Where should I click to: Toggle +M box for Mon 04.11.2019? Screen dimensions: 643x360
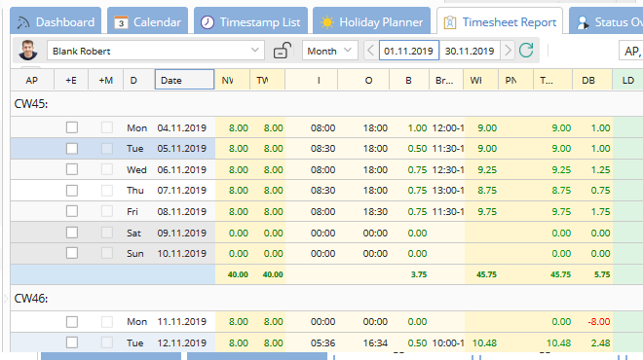pyautogui.click(x=107, y=127)
